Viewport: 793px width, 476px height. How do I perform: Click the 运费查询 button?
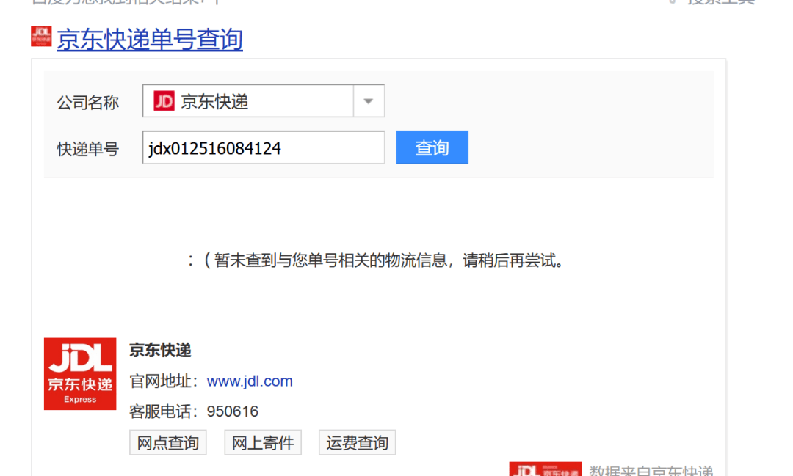click(357, 443)
